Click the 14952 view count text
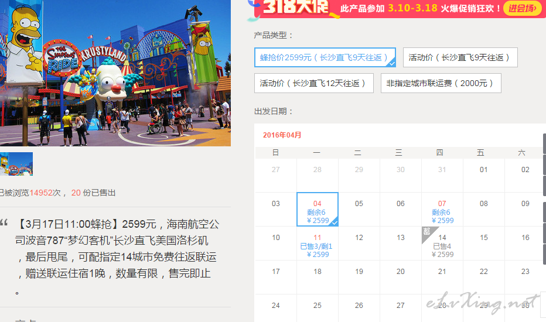546x322 pixels. point(41,193)
